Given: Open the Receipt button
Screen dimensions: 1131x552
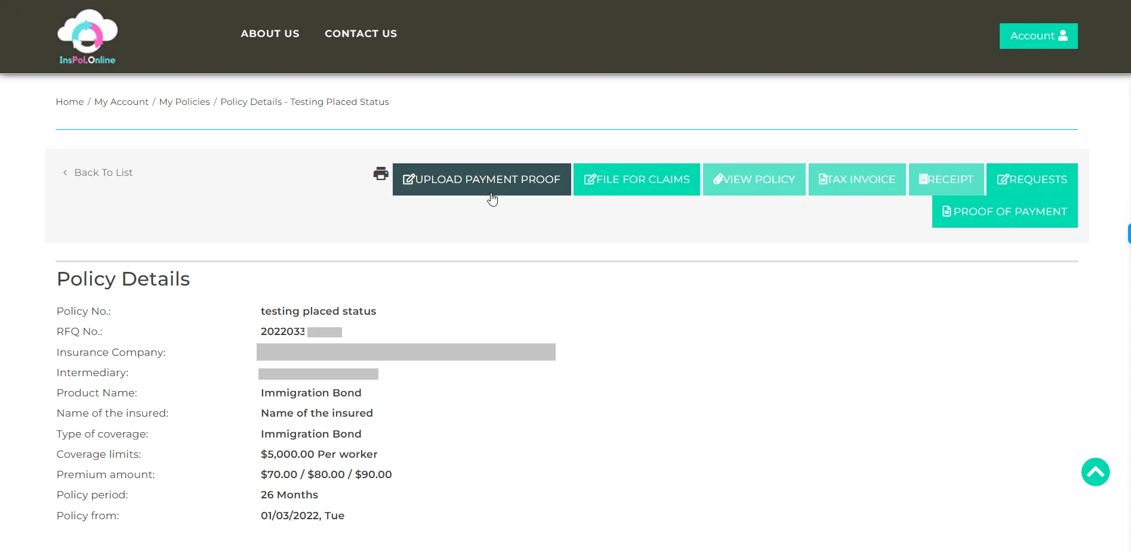Looking at the screenshot, I should [x=946, y=179].
